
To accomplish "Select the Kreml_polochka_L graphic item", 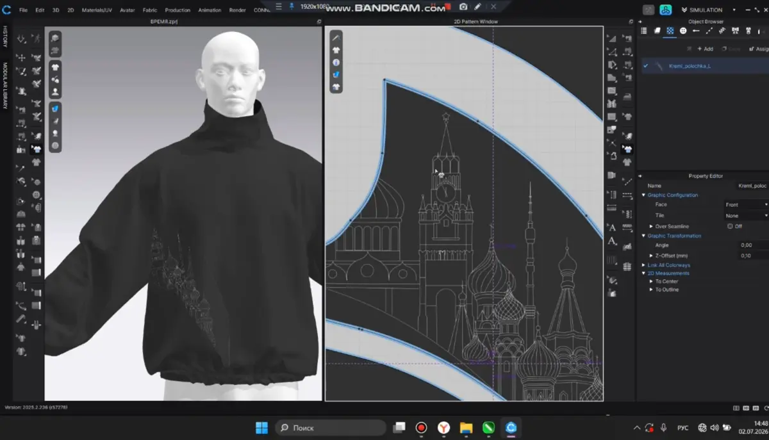I will click(x=690, y=66).
